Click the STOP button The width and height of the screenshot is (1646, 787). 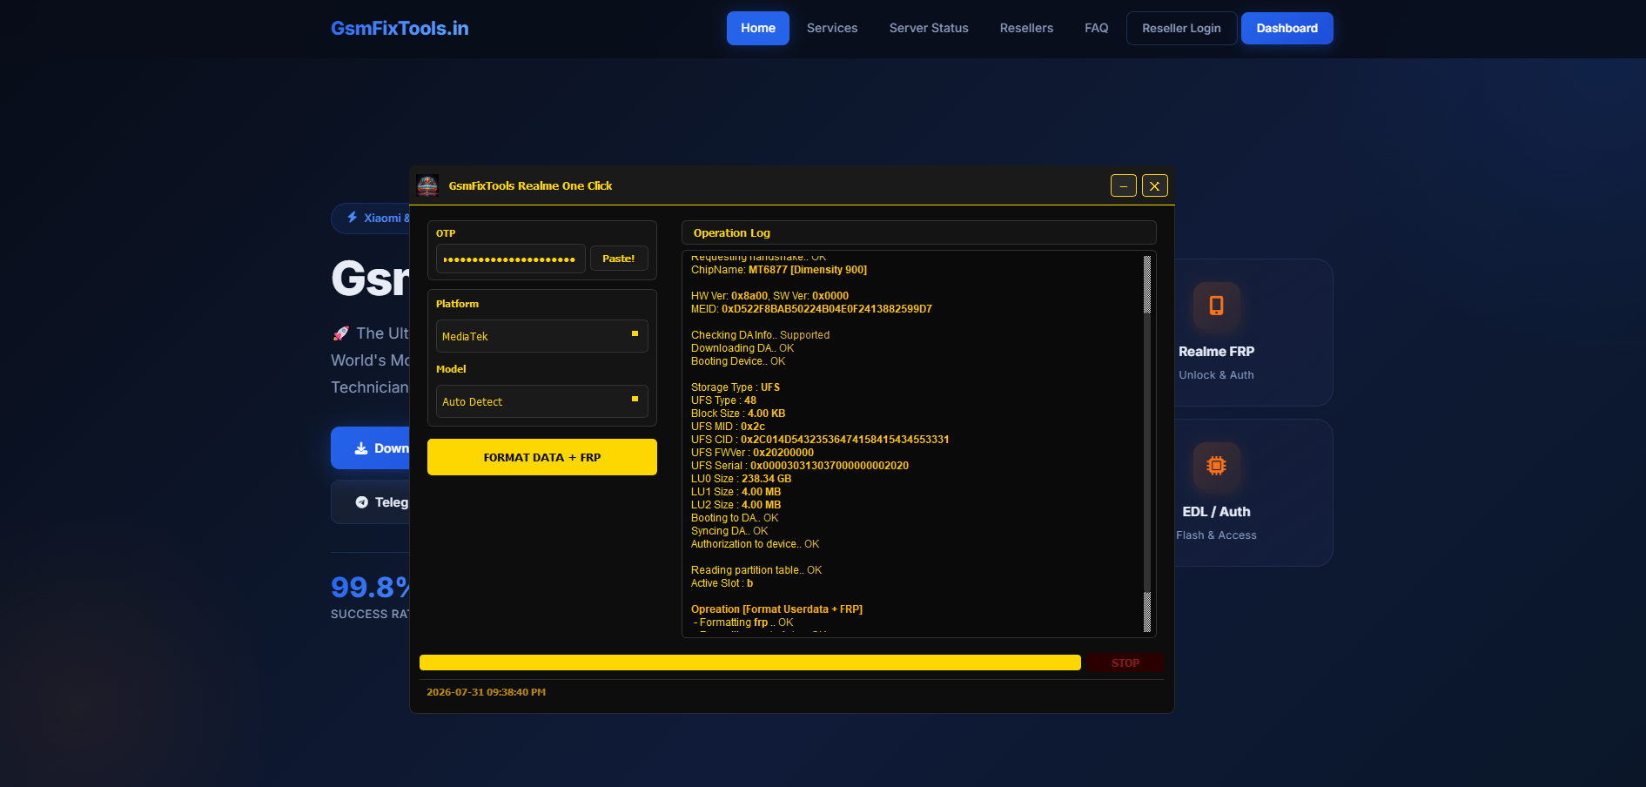(x=1125, y=663)
